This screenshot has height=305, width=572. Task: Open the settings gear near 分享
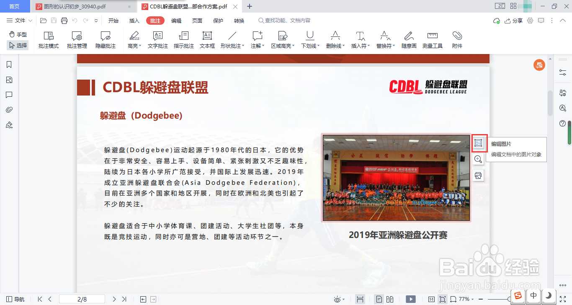click(x=530, y=21)
